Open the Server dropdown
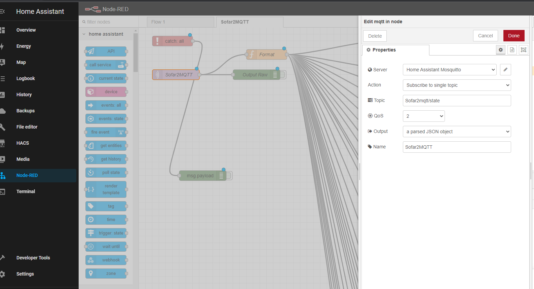The image size is (534, 289). click(450, 70)
